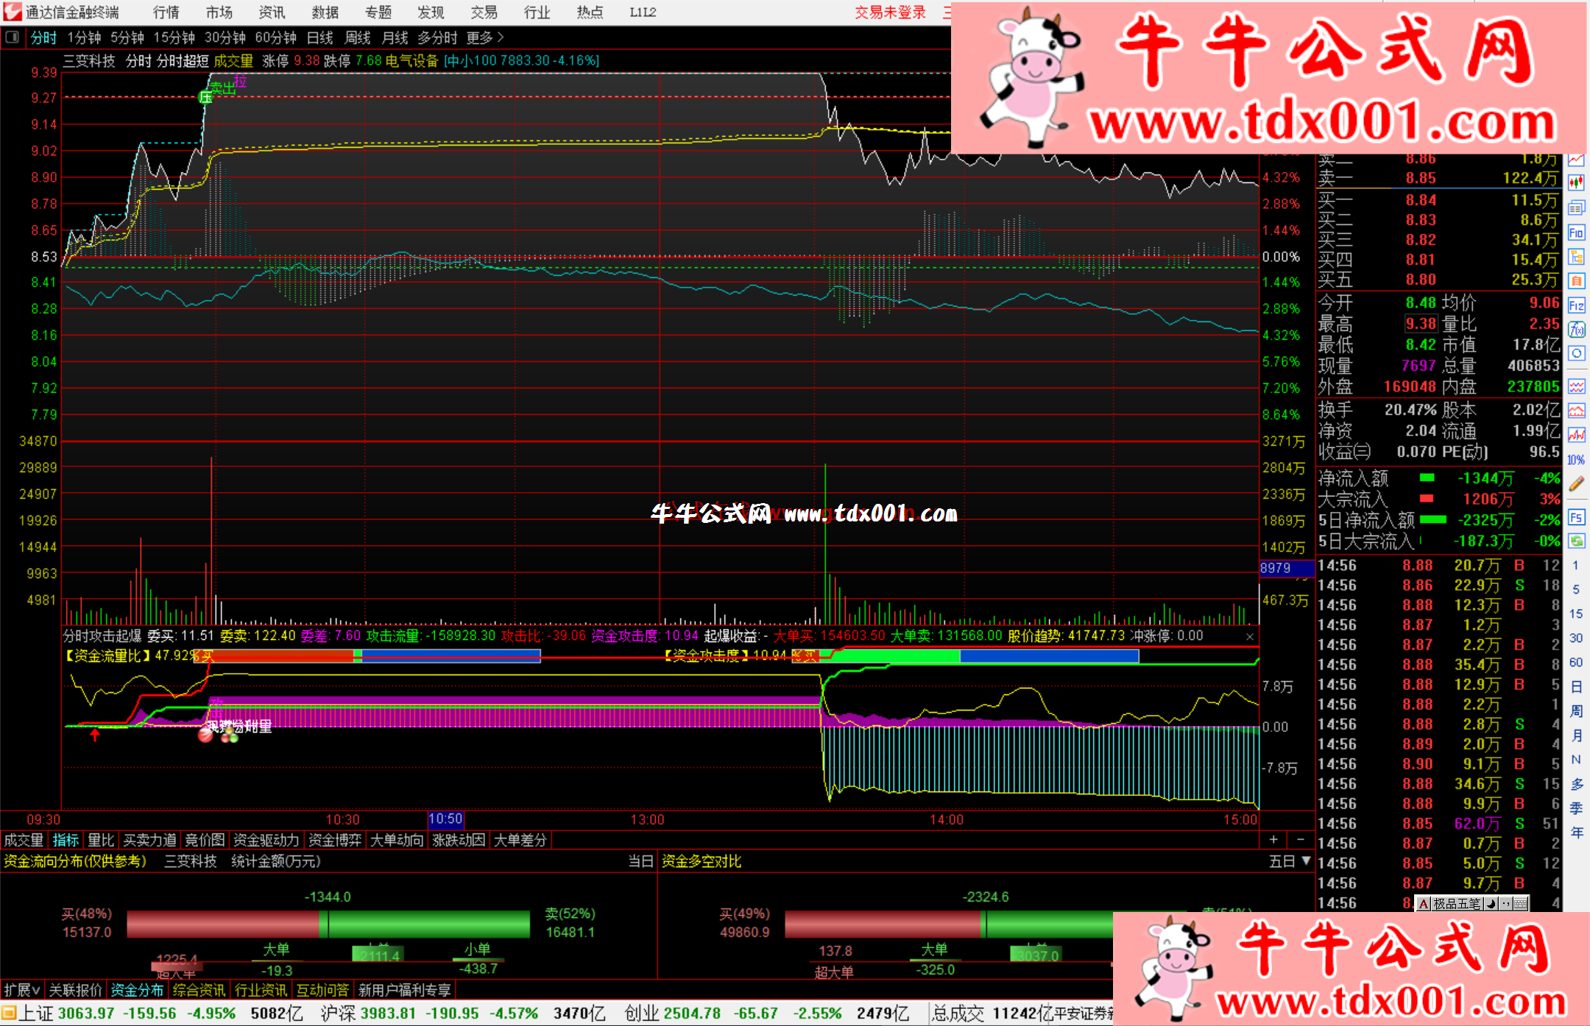Open the f(x) formula manager icon
This screenshot has width=1590, height=1026.
1576,329
